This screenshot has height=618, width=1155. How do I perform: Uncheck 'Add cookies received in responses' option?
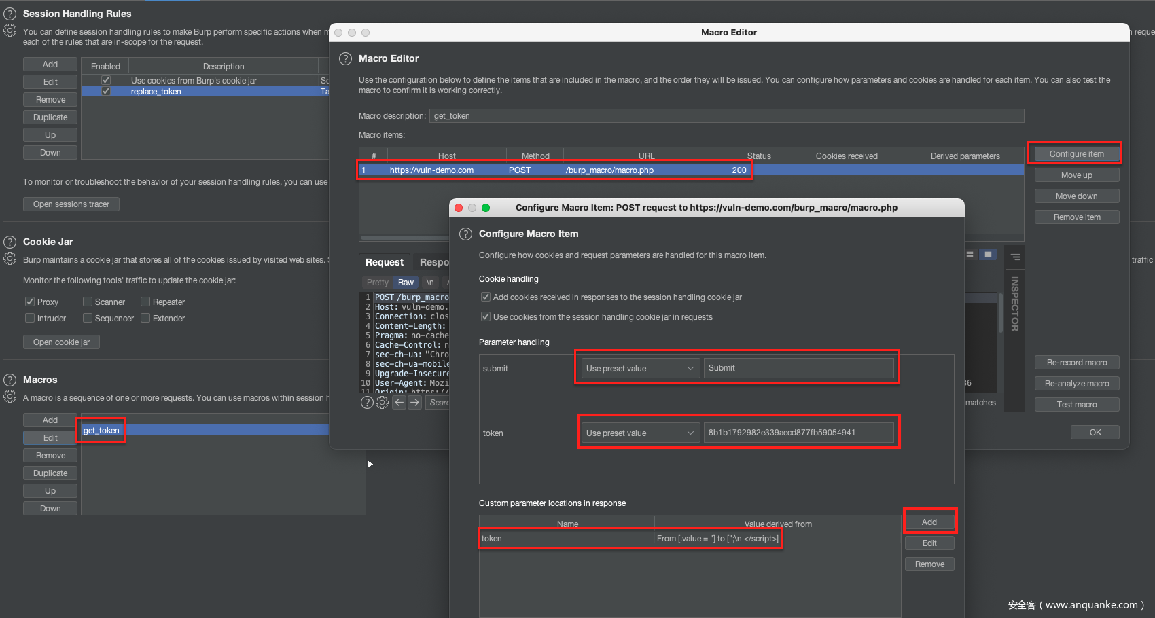click(x=486, y=297)
